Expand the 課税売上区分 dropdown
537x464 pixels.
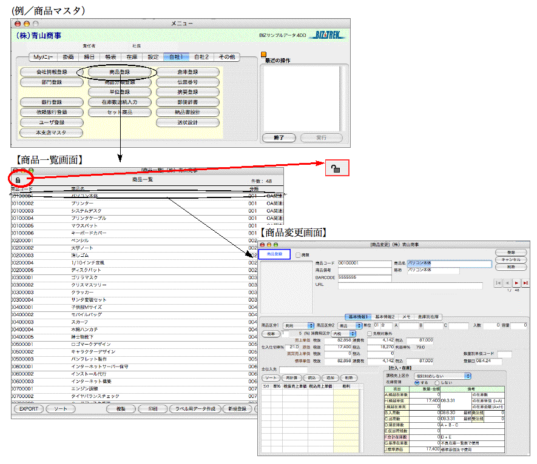click(444, 376)
